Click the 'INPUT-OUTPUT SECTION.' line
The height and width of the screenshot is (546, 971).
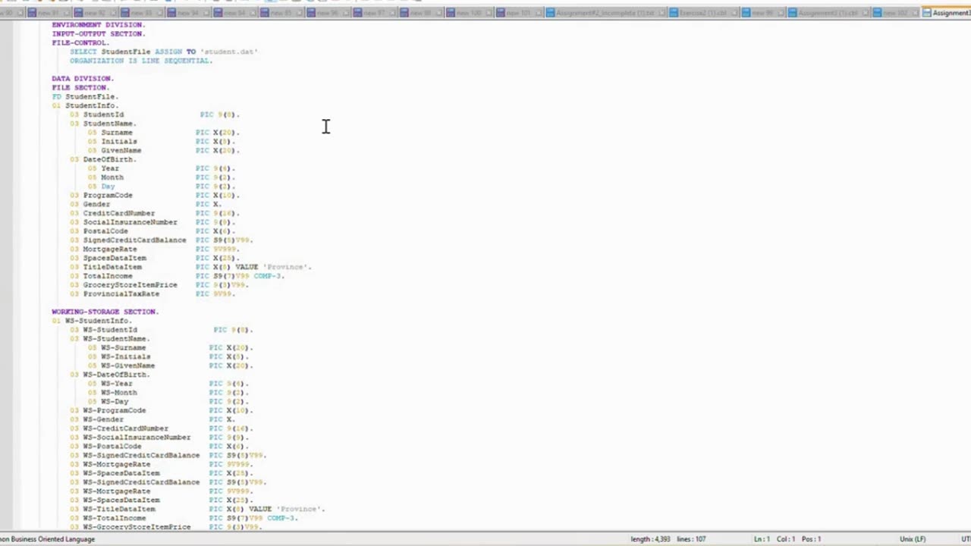pyautogui.click(x=98, y=33)
